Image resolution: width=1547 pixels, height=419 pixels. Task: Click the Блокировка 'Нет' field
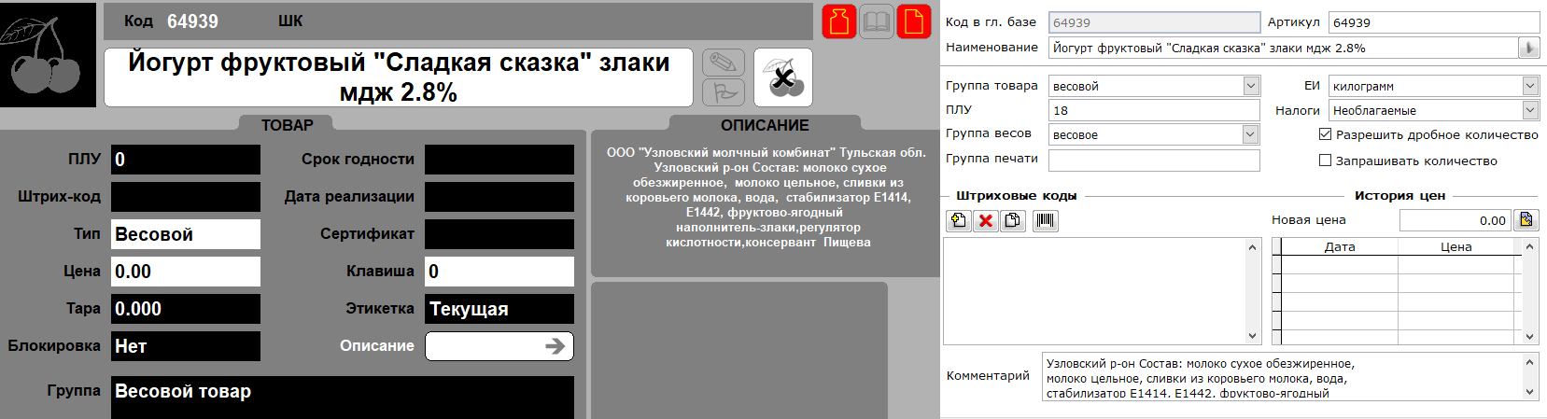click(x=186, y=346)
